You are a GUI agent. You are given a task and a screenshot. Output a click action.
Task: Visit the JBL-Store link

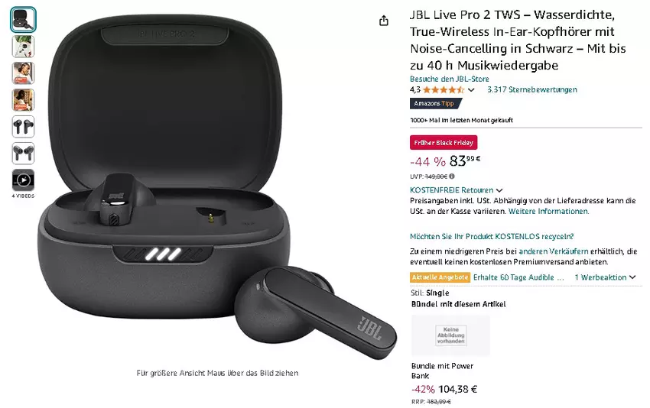click(x=450, y=79)
